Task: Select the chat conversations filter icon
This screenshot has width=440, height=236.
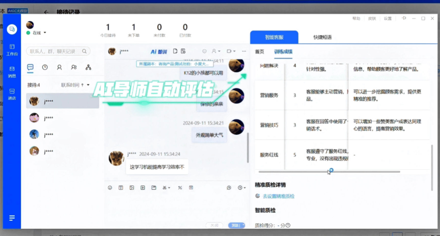Action: [30, 67]
